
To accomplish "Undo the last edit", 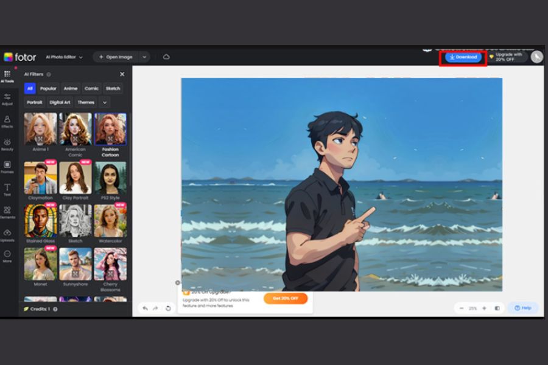I will point(145,308).
